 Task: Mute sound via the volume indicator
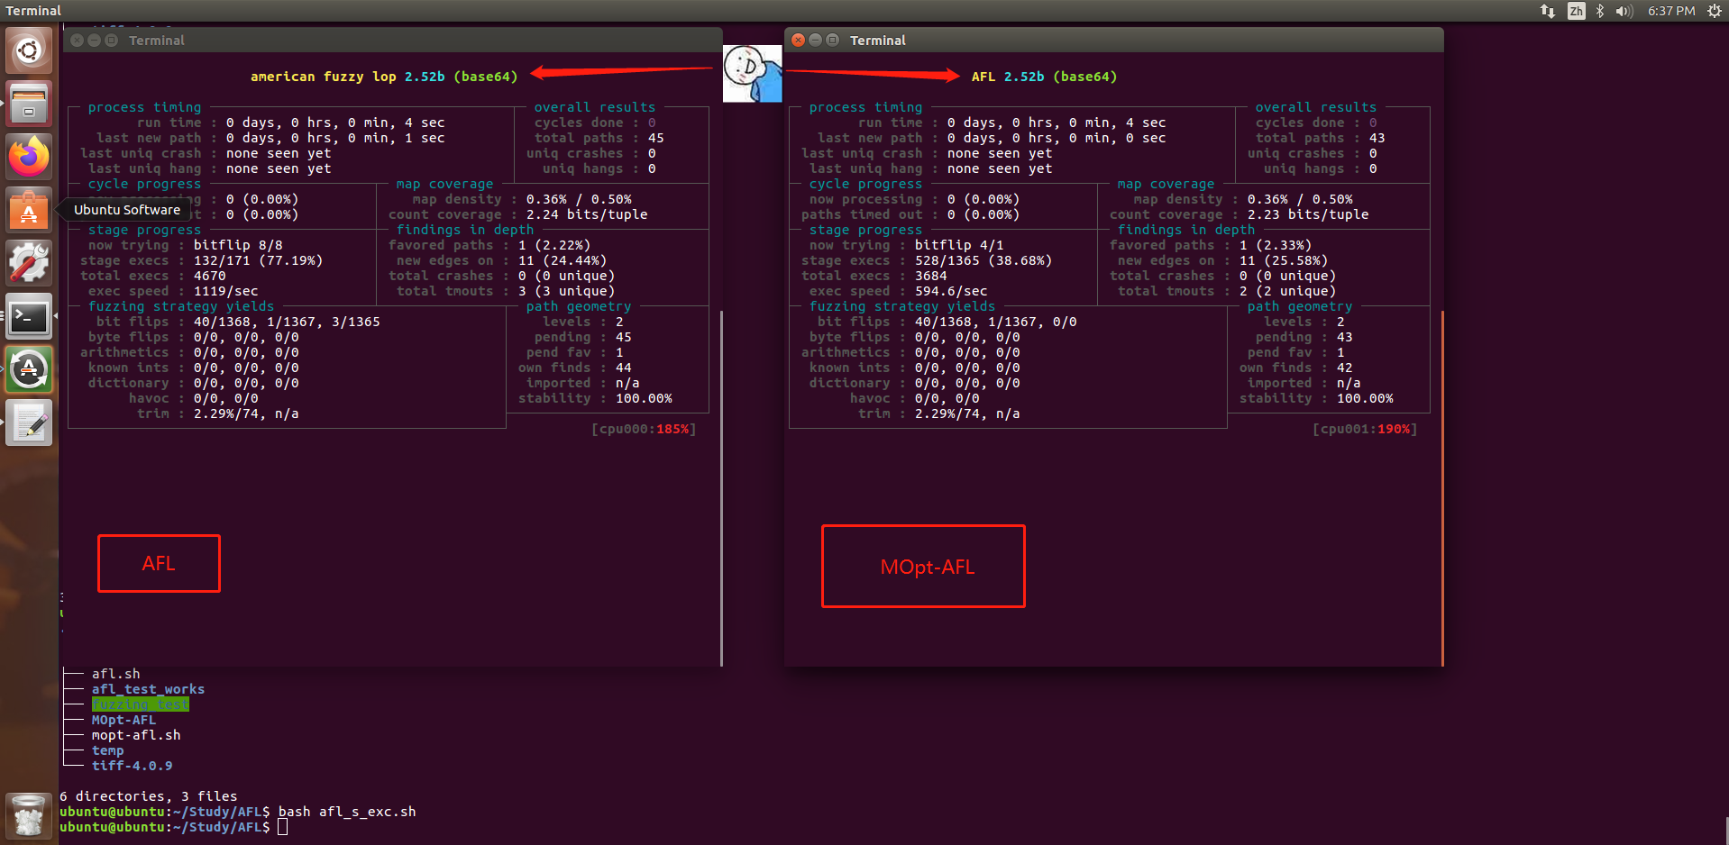(x=1624, y=11)
